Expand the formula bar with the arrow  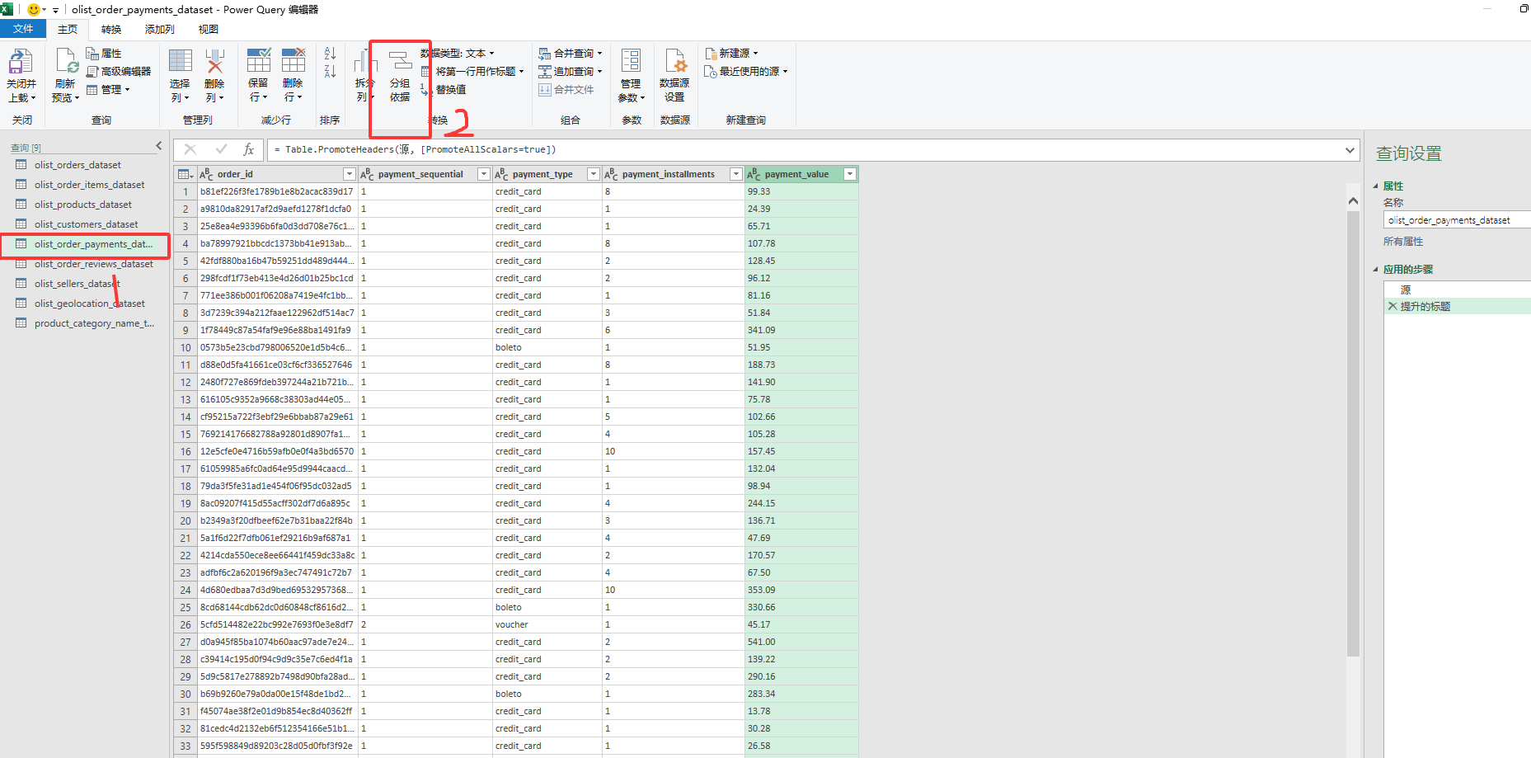1350,150
